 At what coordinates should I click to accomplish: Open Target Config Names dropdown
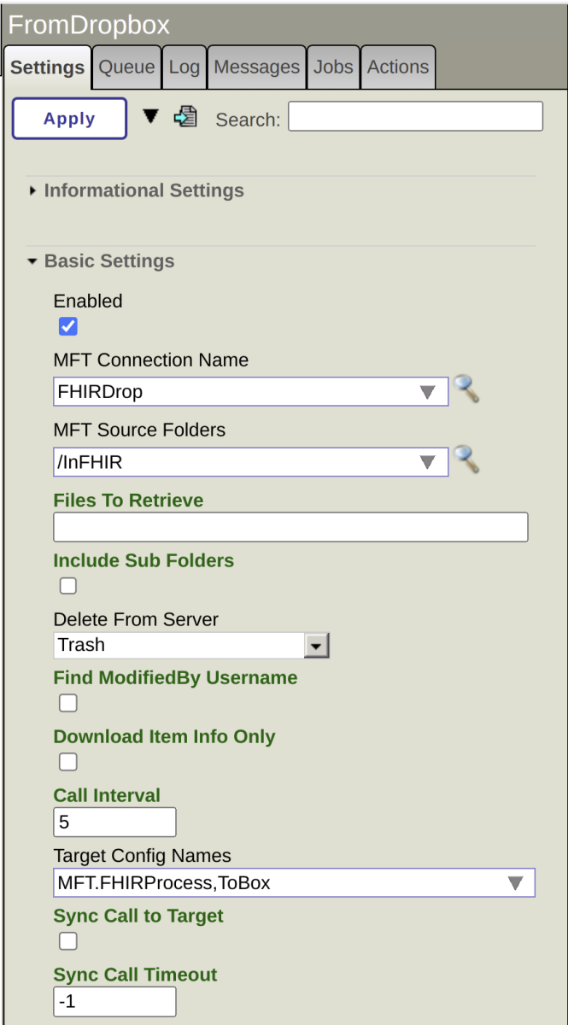[515, 883]
